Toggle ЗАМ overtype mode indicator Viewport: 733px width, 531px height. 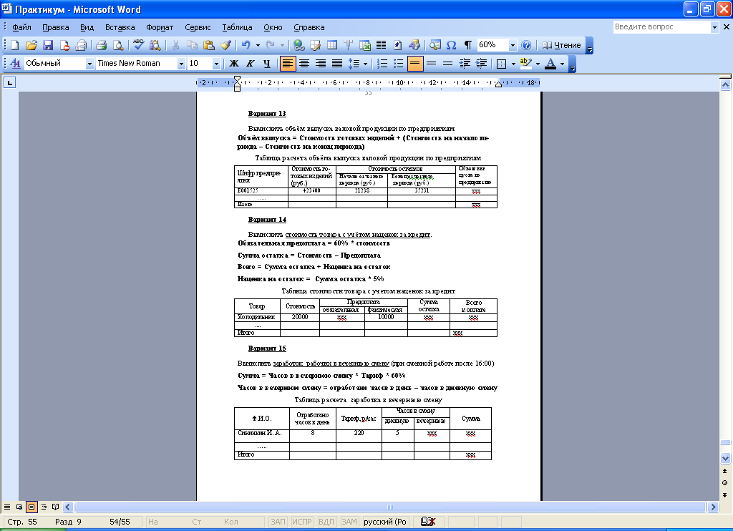pyautogui.click(x=349, y=522)
